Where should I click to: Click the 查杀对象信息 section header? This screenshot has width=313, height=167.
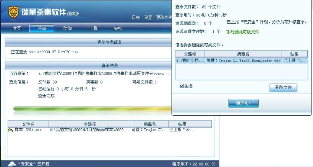click(x=109, y=42)
